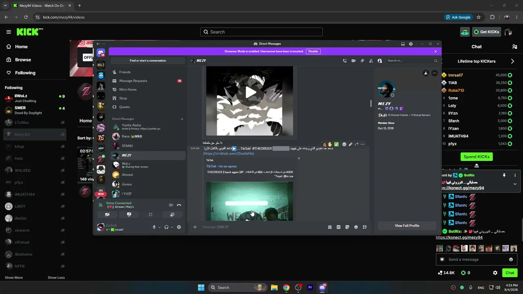Add friends to the DM
The width and height of the screenshot is (523, 294).
pyautogui.click(x=371, y=61)
